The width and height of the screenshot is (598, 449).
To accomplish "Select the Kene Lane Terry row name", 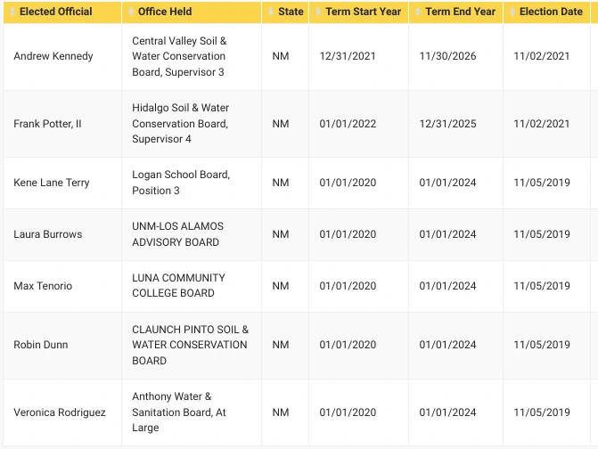I will 52,183.
